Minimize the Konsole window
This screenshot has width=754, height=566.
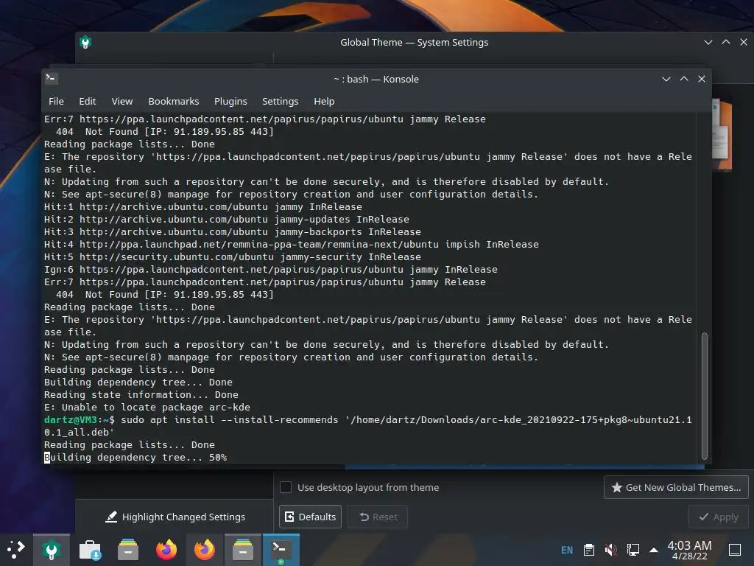point(666,79)
